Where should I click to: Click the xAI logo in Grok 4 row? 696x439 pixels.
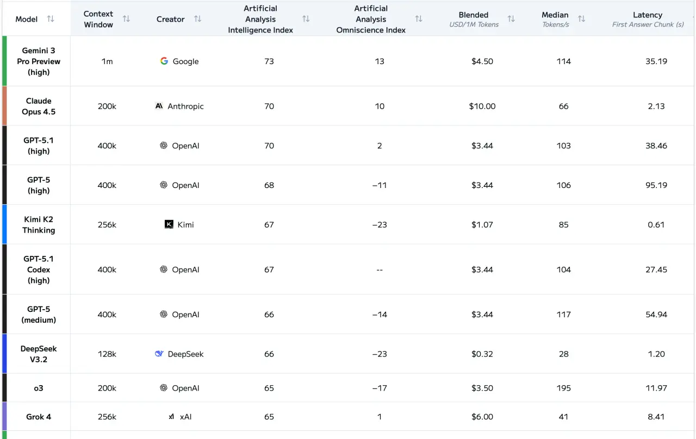[x=171, y=417]
